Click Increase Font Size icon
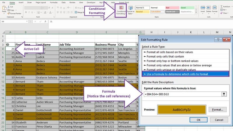This screenshot has width=233, height=131. pos(49,8)
